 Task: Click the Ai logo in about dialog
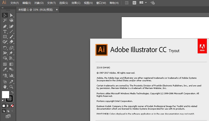point(102,50)
